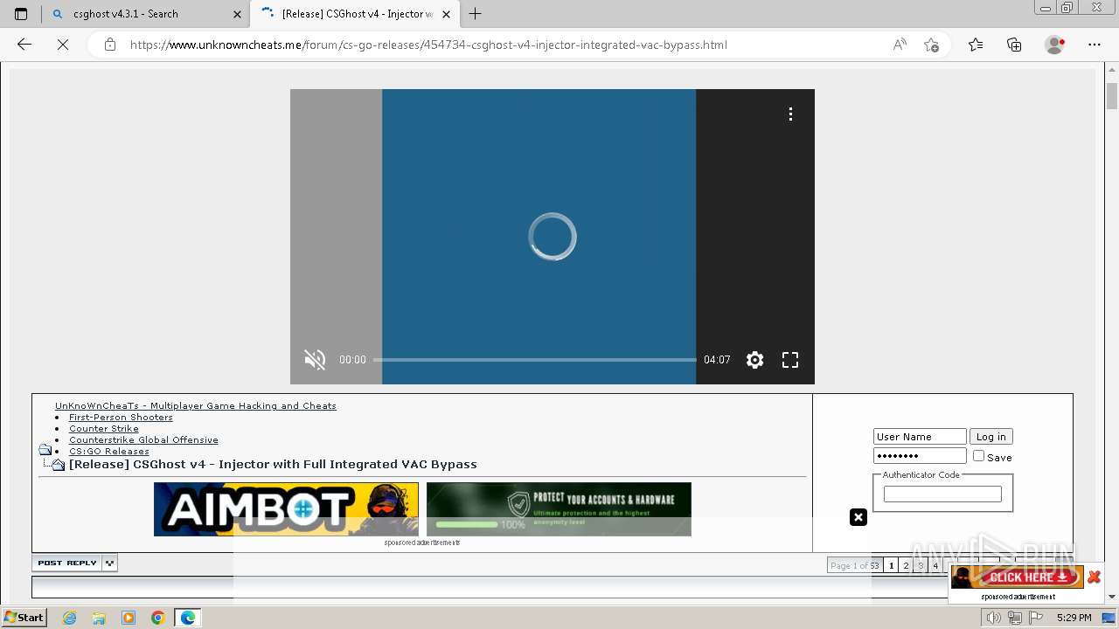
Task: Select Microsoft Edge taskbar icon
Action: coord(188,618)
